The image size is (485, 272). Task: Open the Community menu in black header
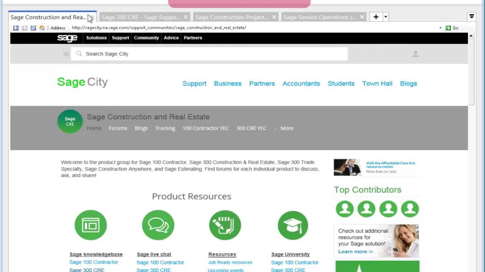click(146, 38)
